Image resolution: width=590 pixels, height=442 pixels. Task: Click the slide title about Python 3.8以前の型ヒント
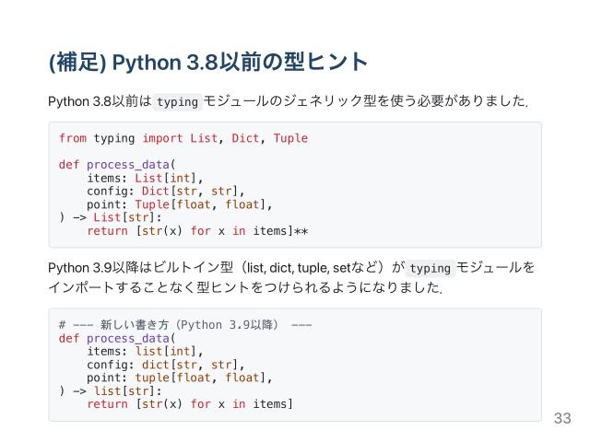tap(207, 63)
